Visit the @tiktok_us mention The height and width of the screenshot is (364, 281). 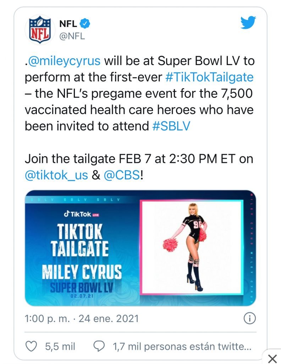(x=56, y=175)
